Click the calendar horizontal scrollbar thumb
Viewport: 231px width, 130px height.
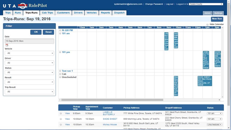[112, 100]
